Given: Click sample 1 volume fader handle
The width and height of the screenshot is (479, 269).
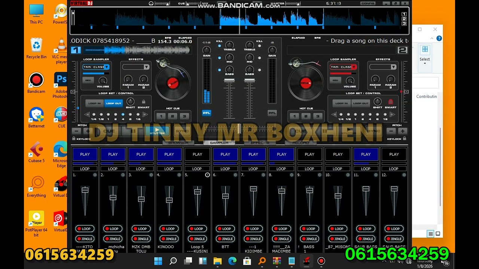Looking at the screenshot, I should (x=85, y=190).
